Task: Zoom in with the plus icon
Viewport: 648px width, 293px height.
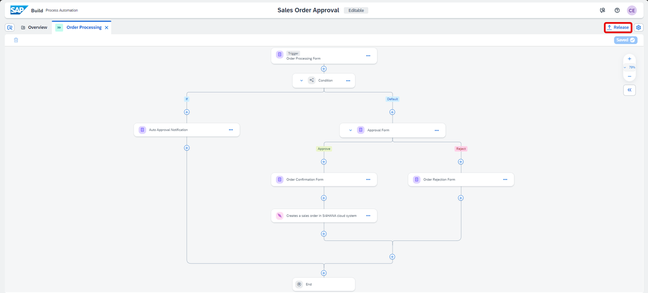Action: 630,59
